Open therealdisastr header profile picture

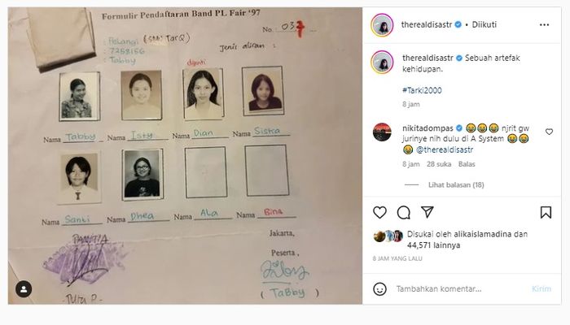382,25
